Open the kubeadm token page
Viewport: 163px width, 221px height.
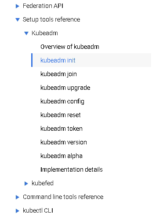click(62, 129)
